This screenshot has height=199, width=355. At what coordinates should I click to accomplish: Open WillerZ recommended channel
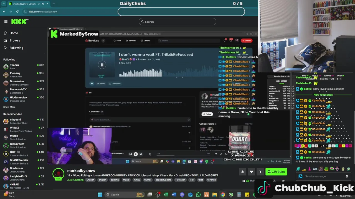(x=24, y=129)
